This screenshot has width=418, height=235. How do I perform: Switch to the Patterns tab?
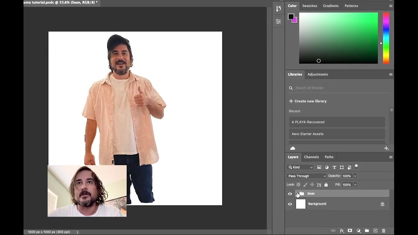click(x=351, y=6)
